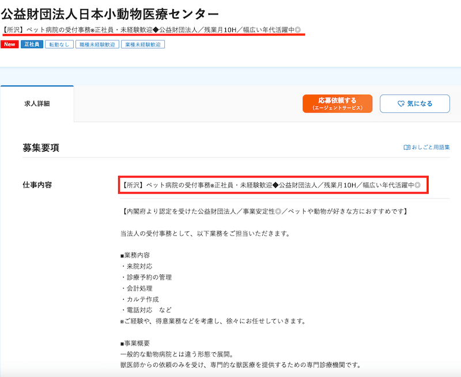Click the boxed 【所沢】 job summary text

pos(270,185)
